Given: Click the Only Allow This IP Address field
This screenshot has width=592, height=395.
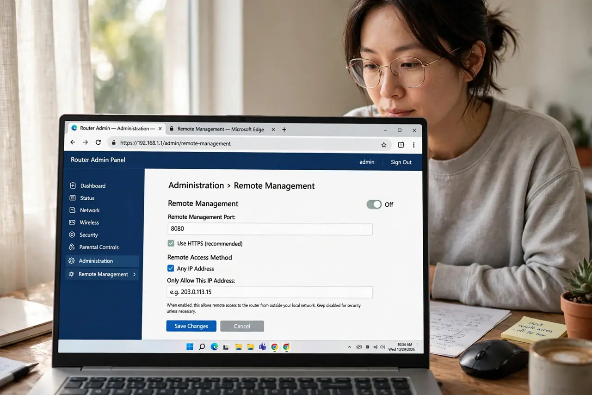Looking at the screenshot, I should click(x=270, y=292).
